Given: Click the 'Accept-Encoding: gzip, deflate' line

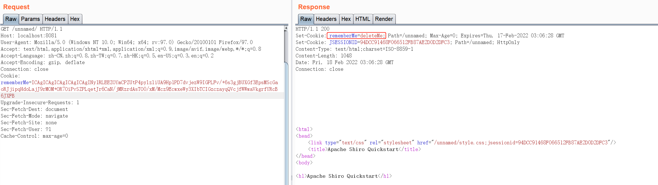Looking at the screenshot, I should point(43,62).
